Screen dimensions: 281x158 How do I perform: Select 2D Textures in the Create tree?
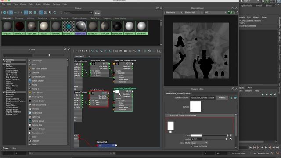click(x=11, y=73)
